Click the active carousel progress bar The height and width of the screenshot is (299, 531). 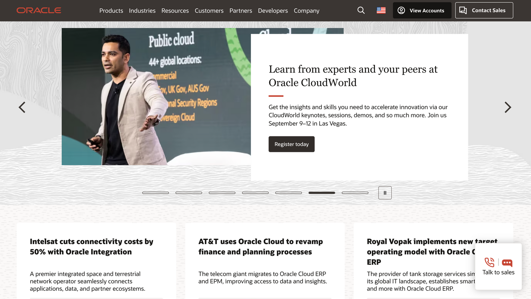coord(322,192)
